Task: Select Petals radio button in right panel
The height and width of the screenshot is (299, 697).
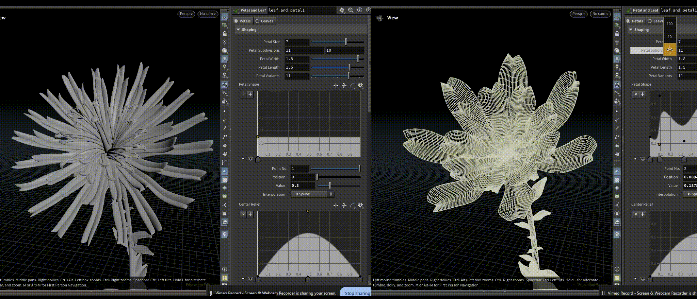Action: pyautogui.click(x=635, y=21)
